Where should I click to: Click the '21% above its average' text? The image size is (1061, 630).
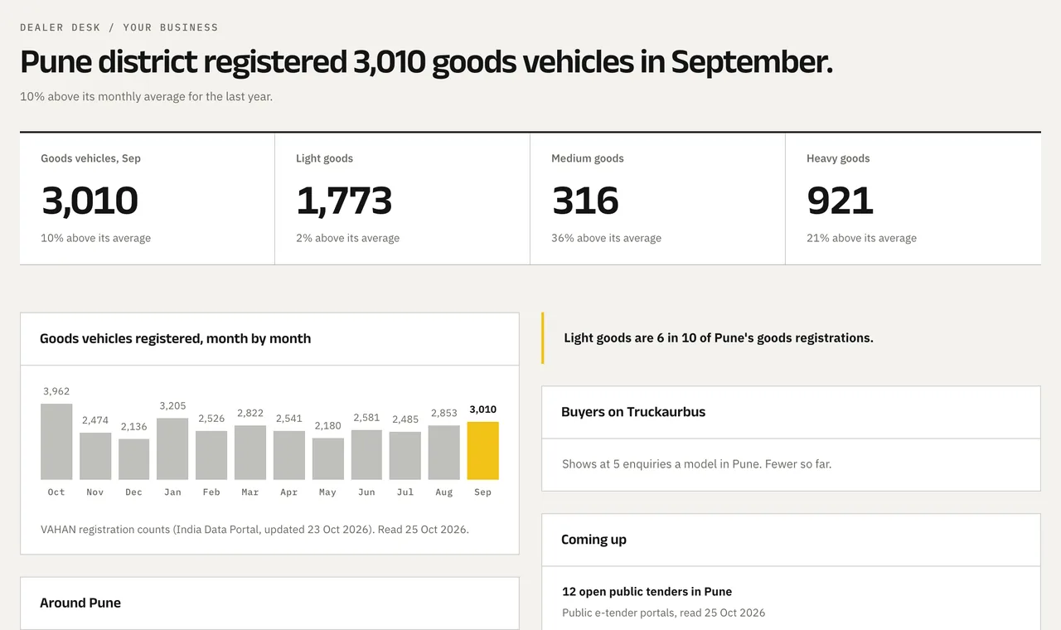[x=861, y=238]
